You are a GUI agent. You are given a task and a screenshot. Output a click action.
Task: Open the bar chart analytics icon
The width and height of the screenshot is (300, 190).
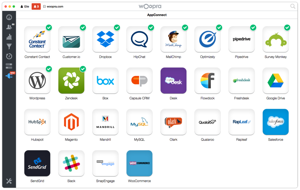pyautogui.click(x=9, y=37)
